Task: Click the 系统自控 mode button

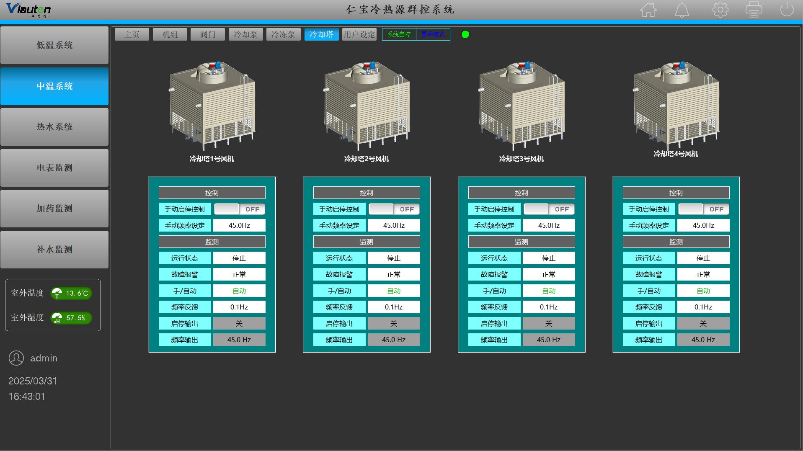Action: [x=399, y=34]
